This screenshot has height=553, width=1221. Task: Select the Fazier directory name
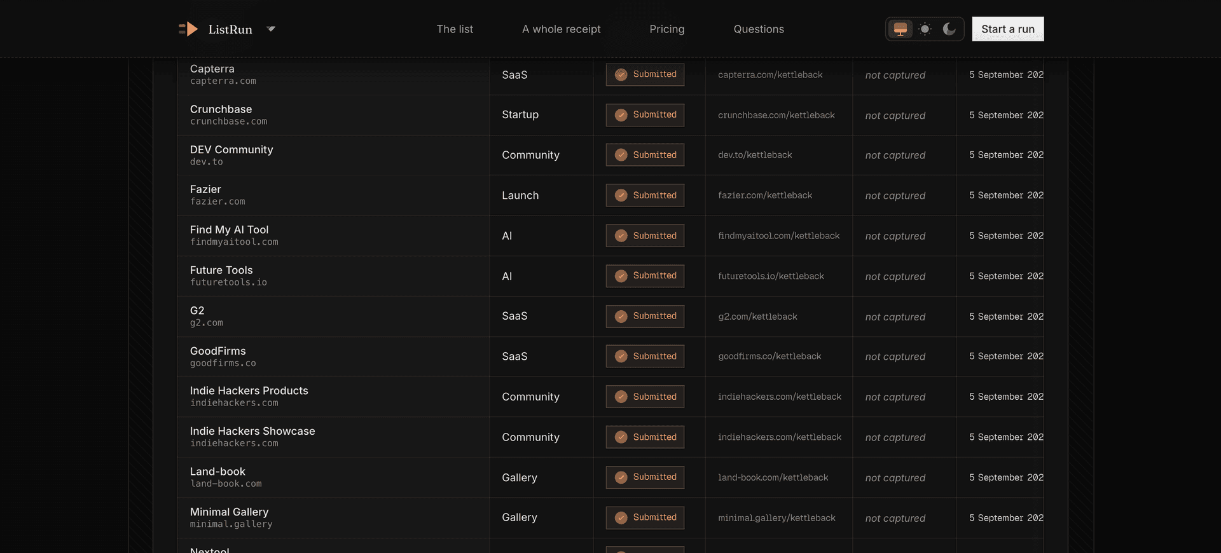pos(205,189)
